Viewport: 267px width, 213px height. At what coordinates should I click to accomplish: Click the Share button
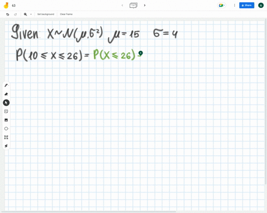tap(246, 6)
